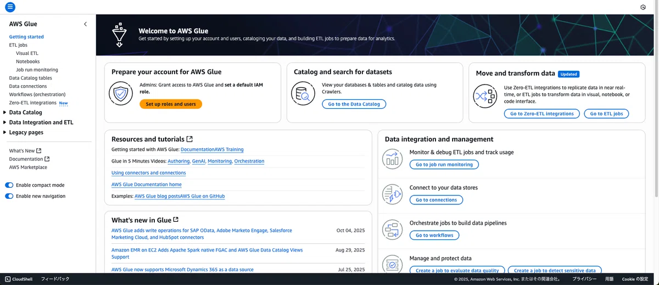Open the external link icon beside Resources and tutorials
The width and height of the screenshot is (659, 285).
190,139
